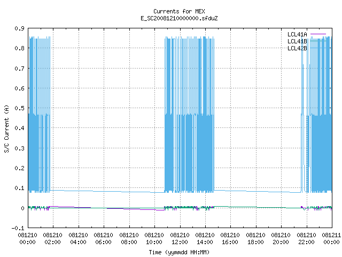Screen dimensions: 342x257
Task: Click the "081210 00:00" time tick label
Action: 28,239
